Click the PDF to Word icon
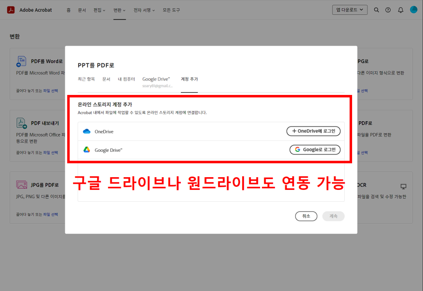This screenshot has height=291, width=423. pyautogui.click(x=21, y=62)
